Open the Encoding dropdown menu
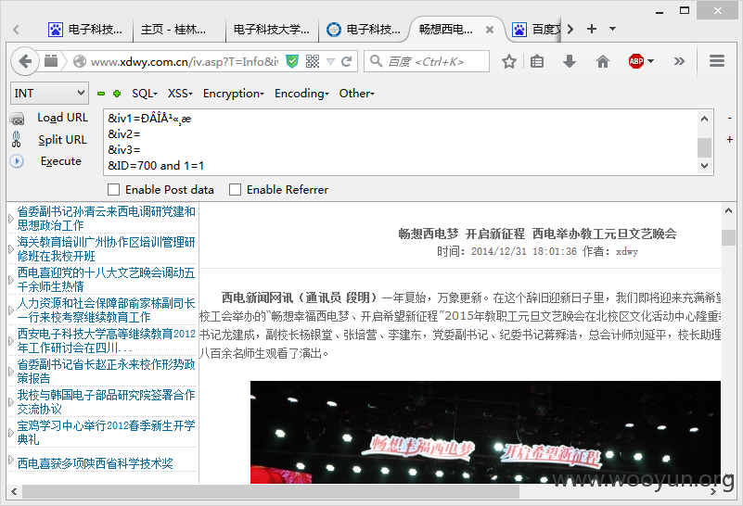This screenshot has width=743, height=506. pos(301,94)
